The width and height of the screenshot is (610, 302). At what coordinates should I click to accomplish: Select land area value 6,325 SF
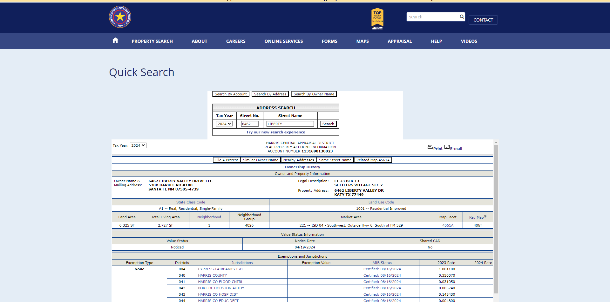[127, 225]
